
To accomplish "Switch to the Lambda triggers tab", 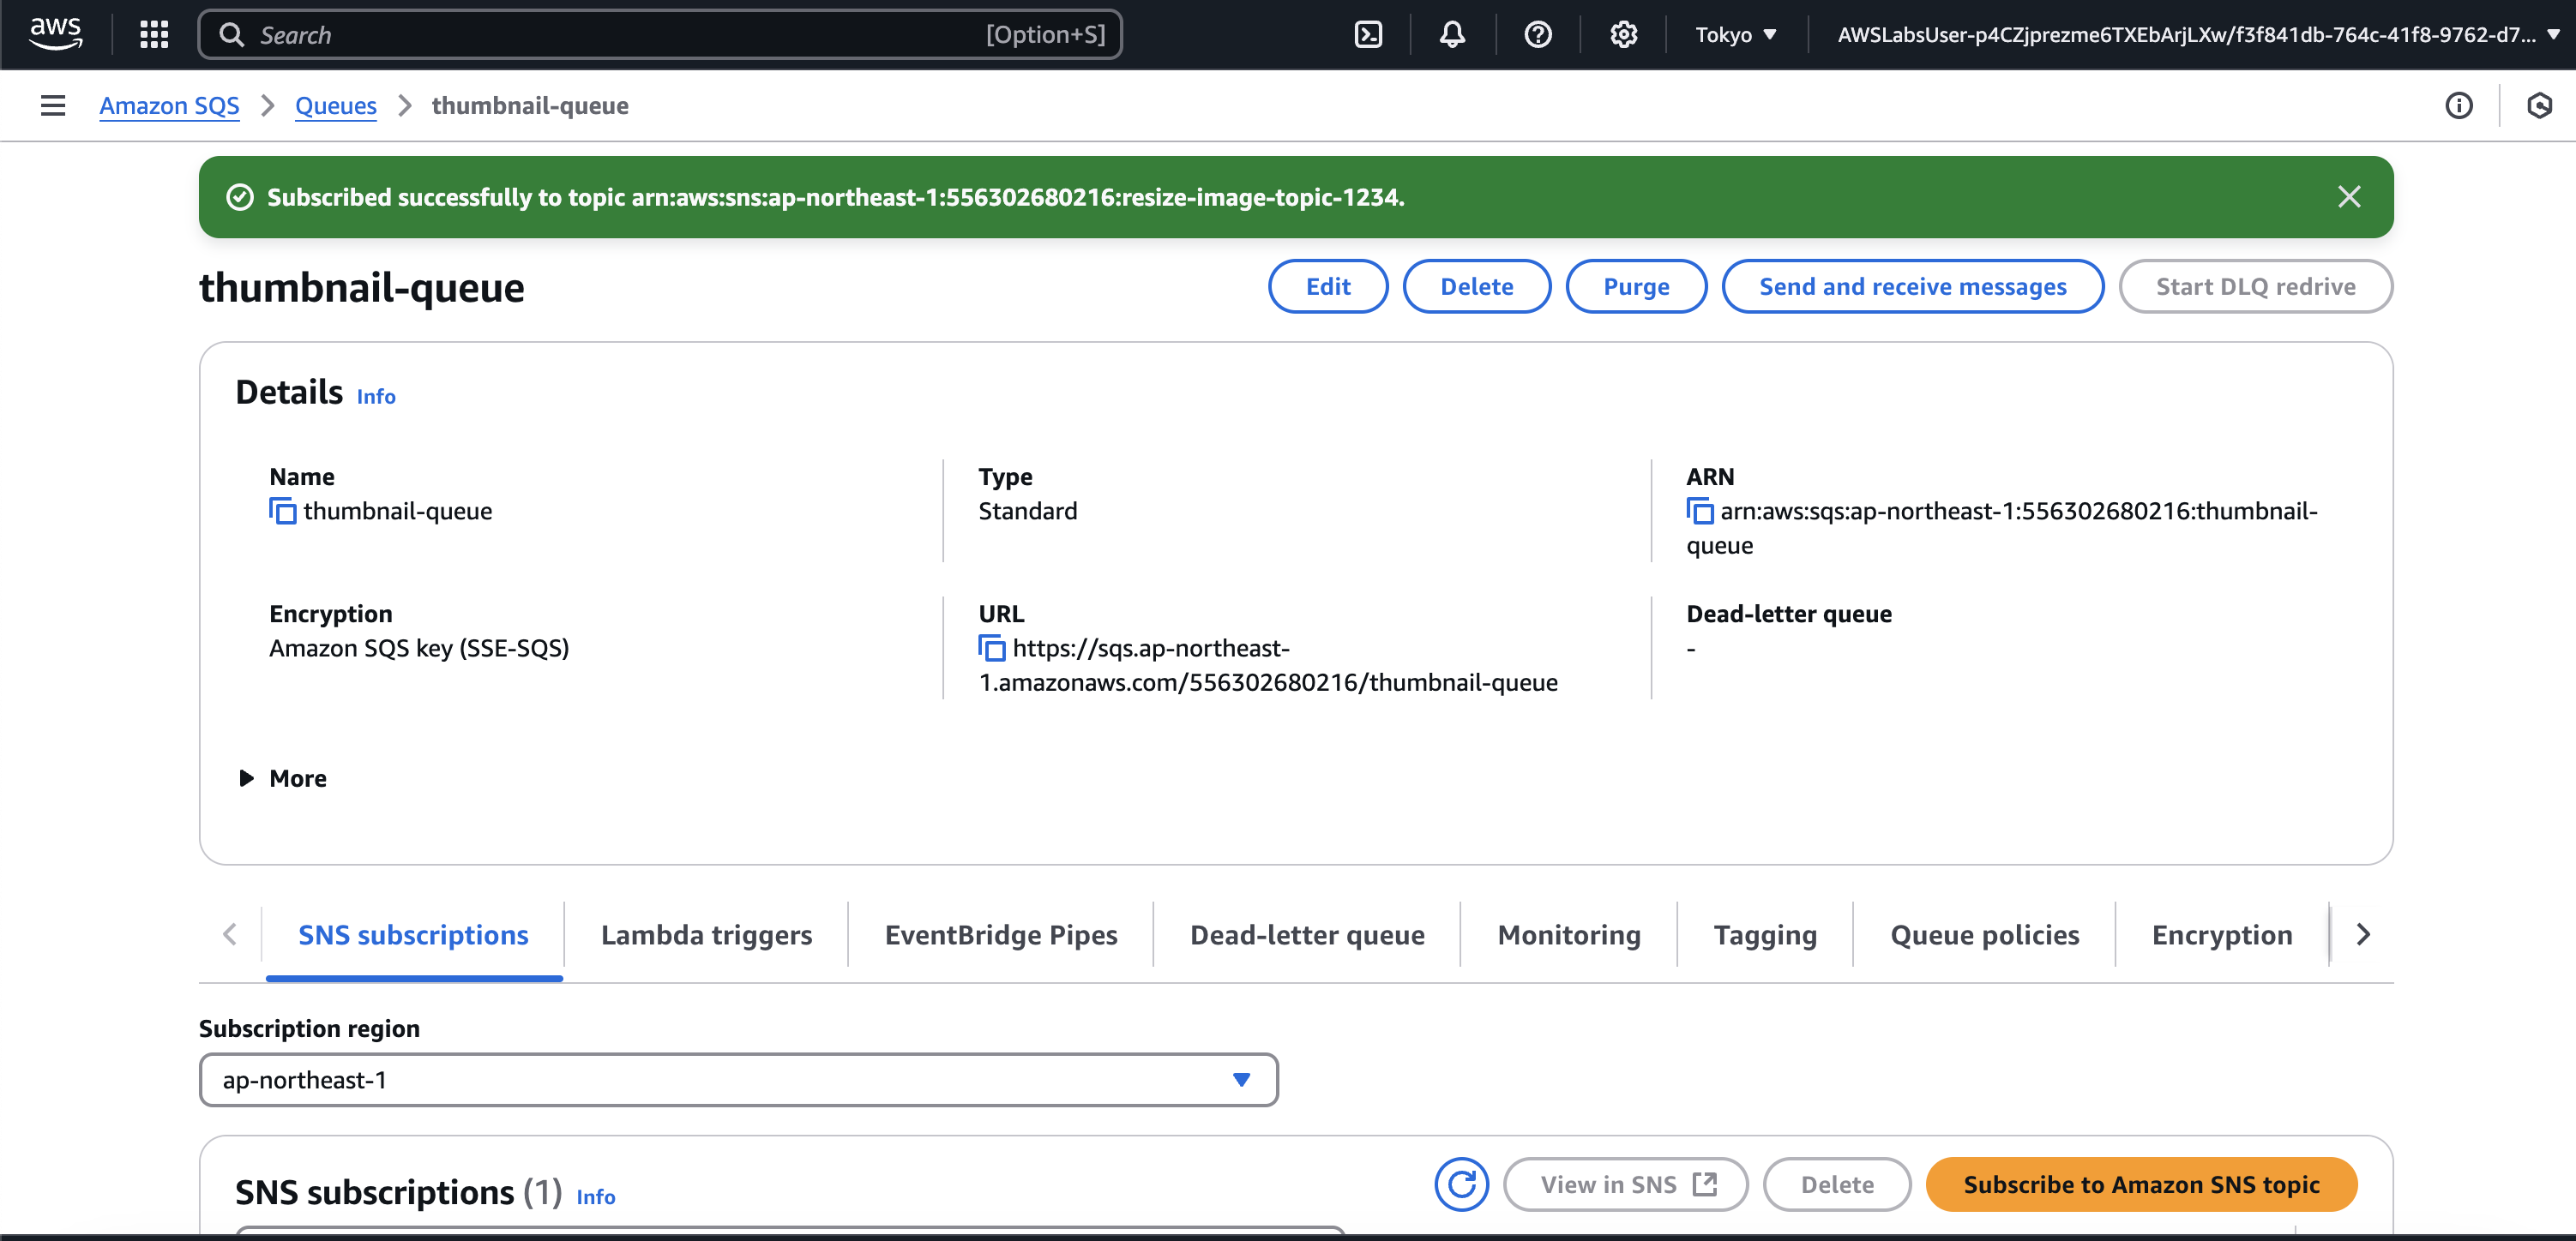I will pos(707,935).
